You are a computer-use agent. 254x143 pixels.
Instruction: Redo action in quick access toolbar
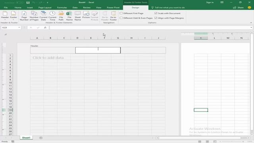(x=40, y=2)
